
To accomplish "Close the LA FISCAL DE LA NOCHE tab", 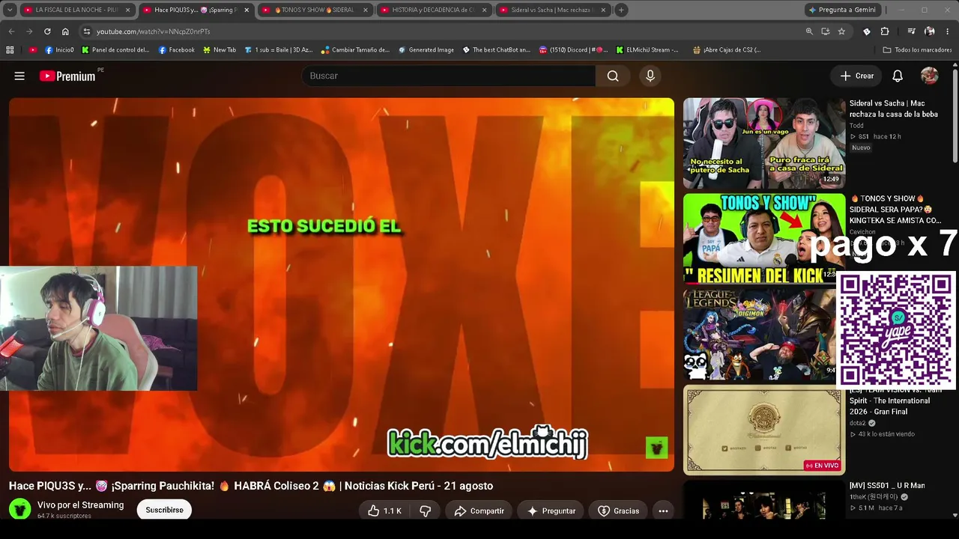I will click(128, 10).
